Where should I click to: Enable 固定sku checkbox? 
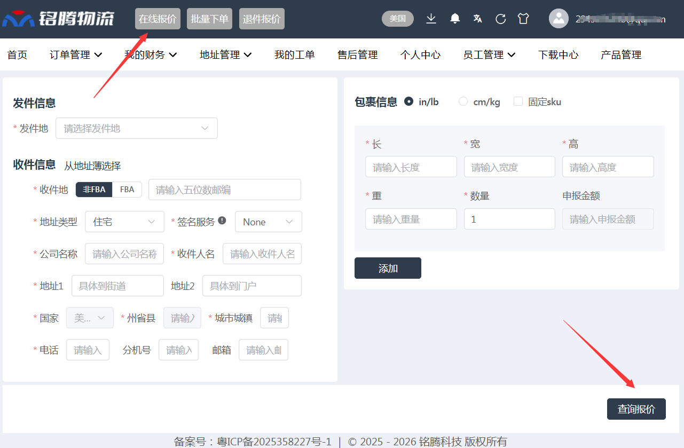518,101
